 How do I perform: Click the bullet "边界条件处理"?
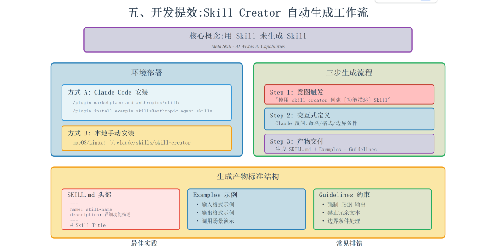pyautogui.click(x=344, y=221)
